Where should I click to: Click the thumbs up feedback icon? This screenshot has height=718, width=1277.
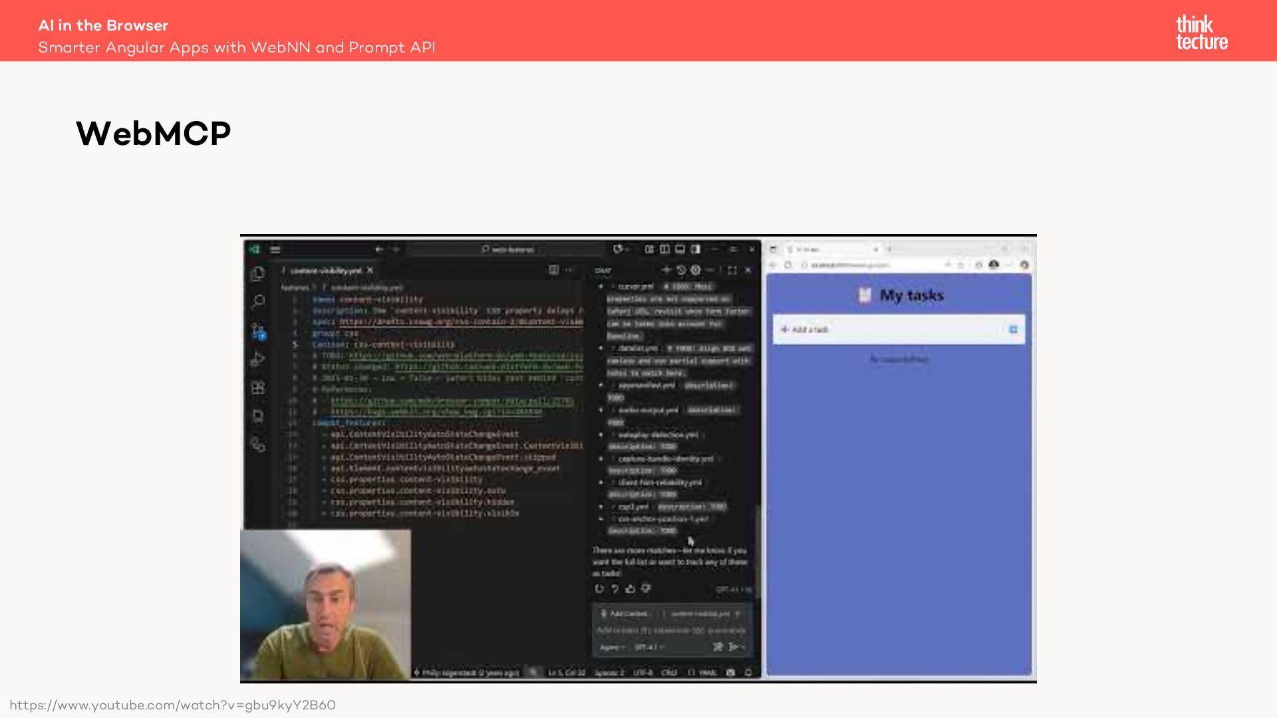(x=631, y=589)
